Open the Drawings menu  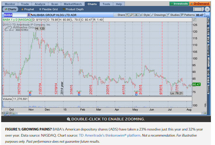click(x=158, y=15)
